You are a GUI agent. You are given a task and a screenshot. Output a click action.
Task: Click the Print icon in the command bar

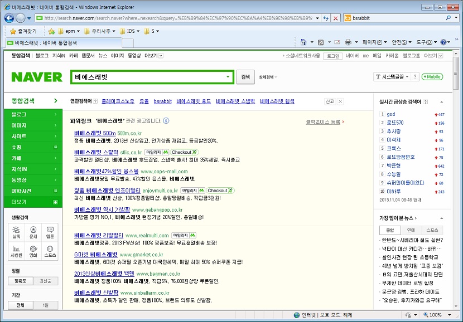[349, 42]
